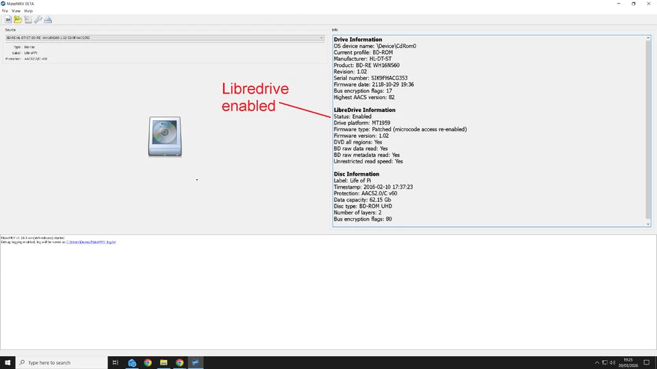This screenshot has width=657, height=369.
Task: Expand the Source drive dropdown
Action: (x=165, y=38)
